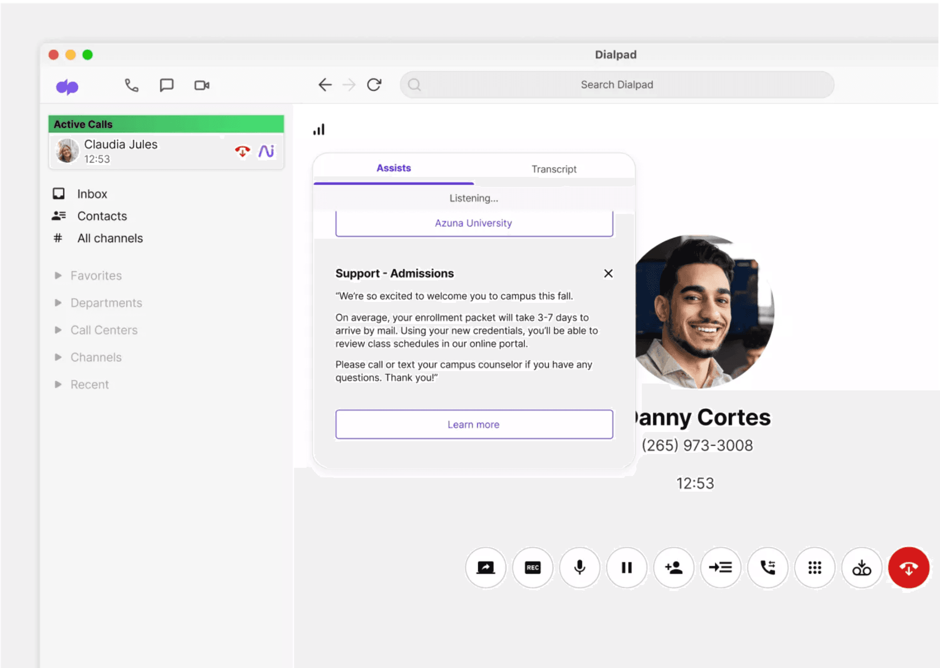This screenshot has height=668, width=940.
Task: Open the messages chat bubble icon
Action: coord(166,85)
